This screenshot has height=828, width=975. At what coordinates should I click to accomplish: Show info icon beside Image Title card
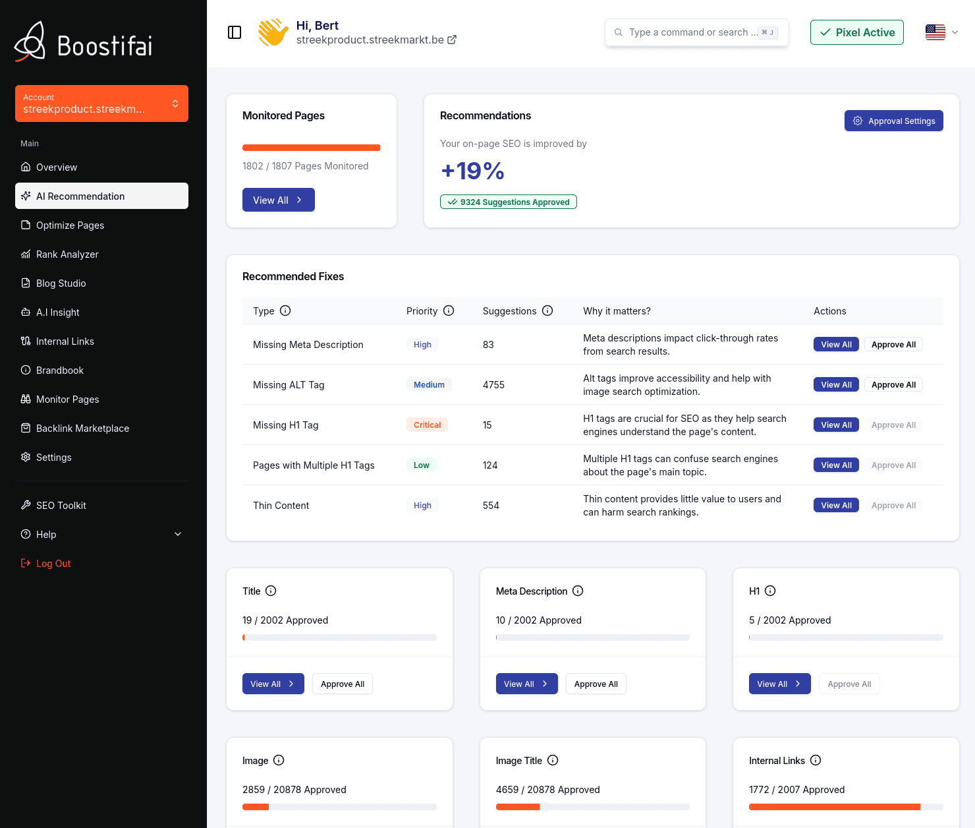[x=553, y=760]
